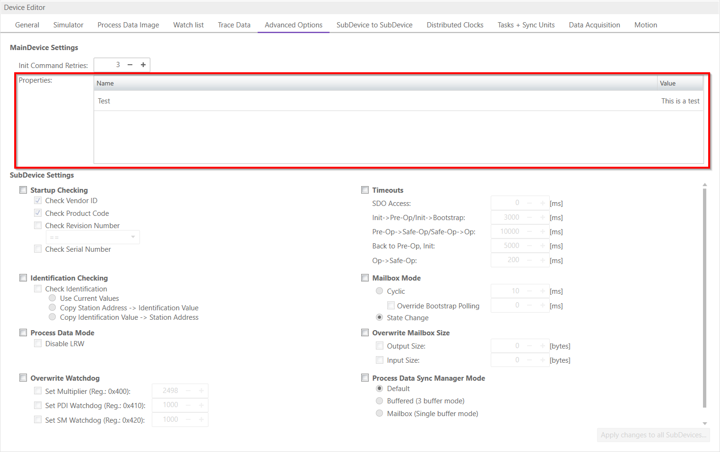The image size is (720, 452).
Task: Enable the Startup Checking checkbox
Action: (x=23, y=190)
